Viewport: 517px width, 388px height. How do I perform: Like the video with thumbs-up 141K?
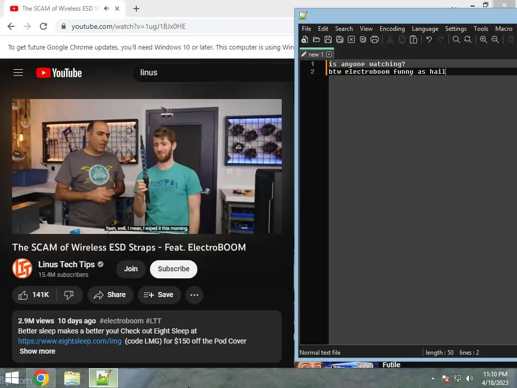(x=34, y=295)
